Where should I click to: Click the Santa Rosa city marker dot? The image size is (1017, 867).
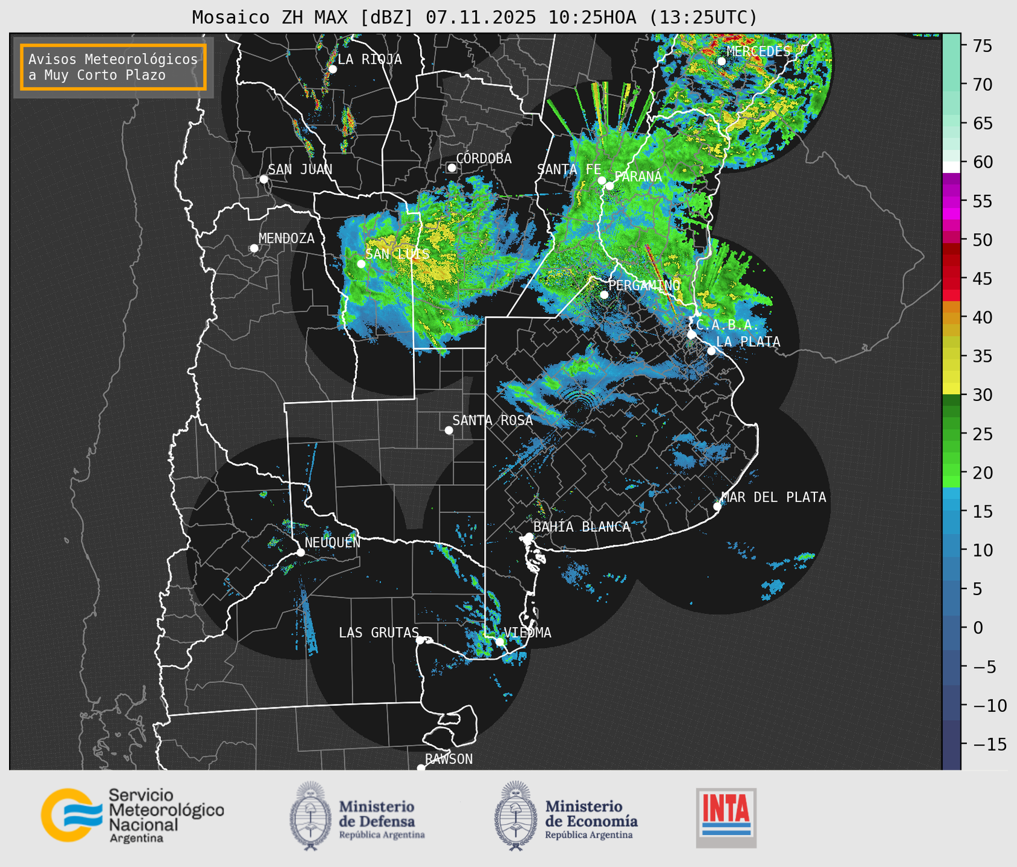pyautogui.click(x=449, y=430)
